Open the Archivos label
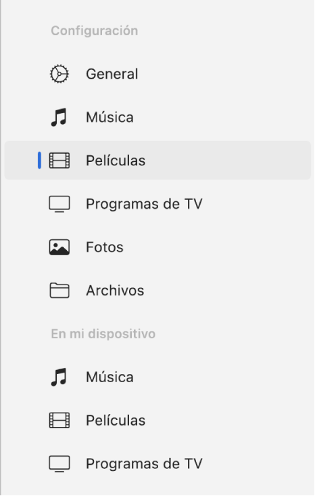 click(x=115, y=291)
